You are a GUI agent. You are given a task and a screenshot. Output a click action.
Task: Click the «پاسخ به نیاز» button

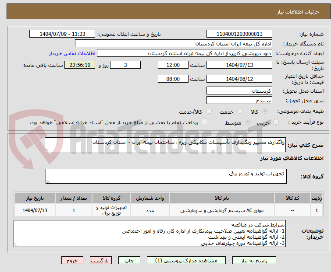click(261, 260)
